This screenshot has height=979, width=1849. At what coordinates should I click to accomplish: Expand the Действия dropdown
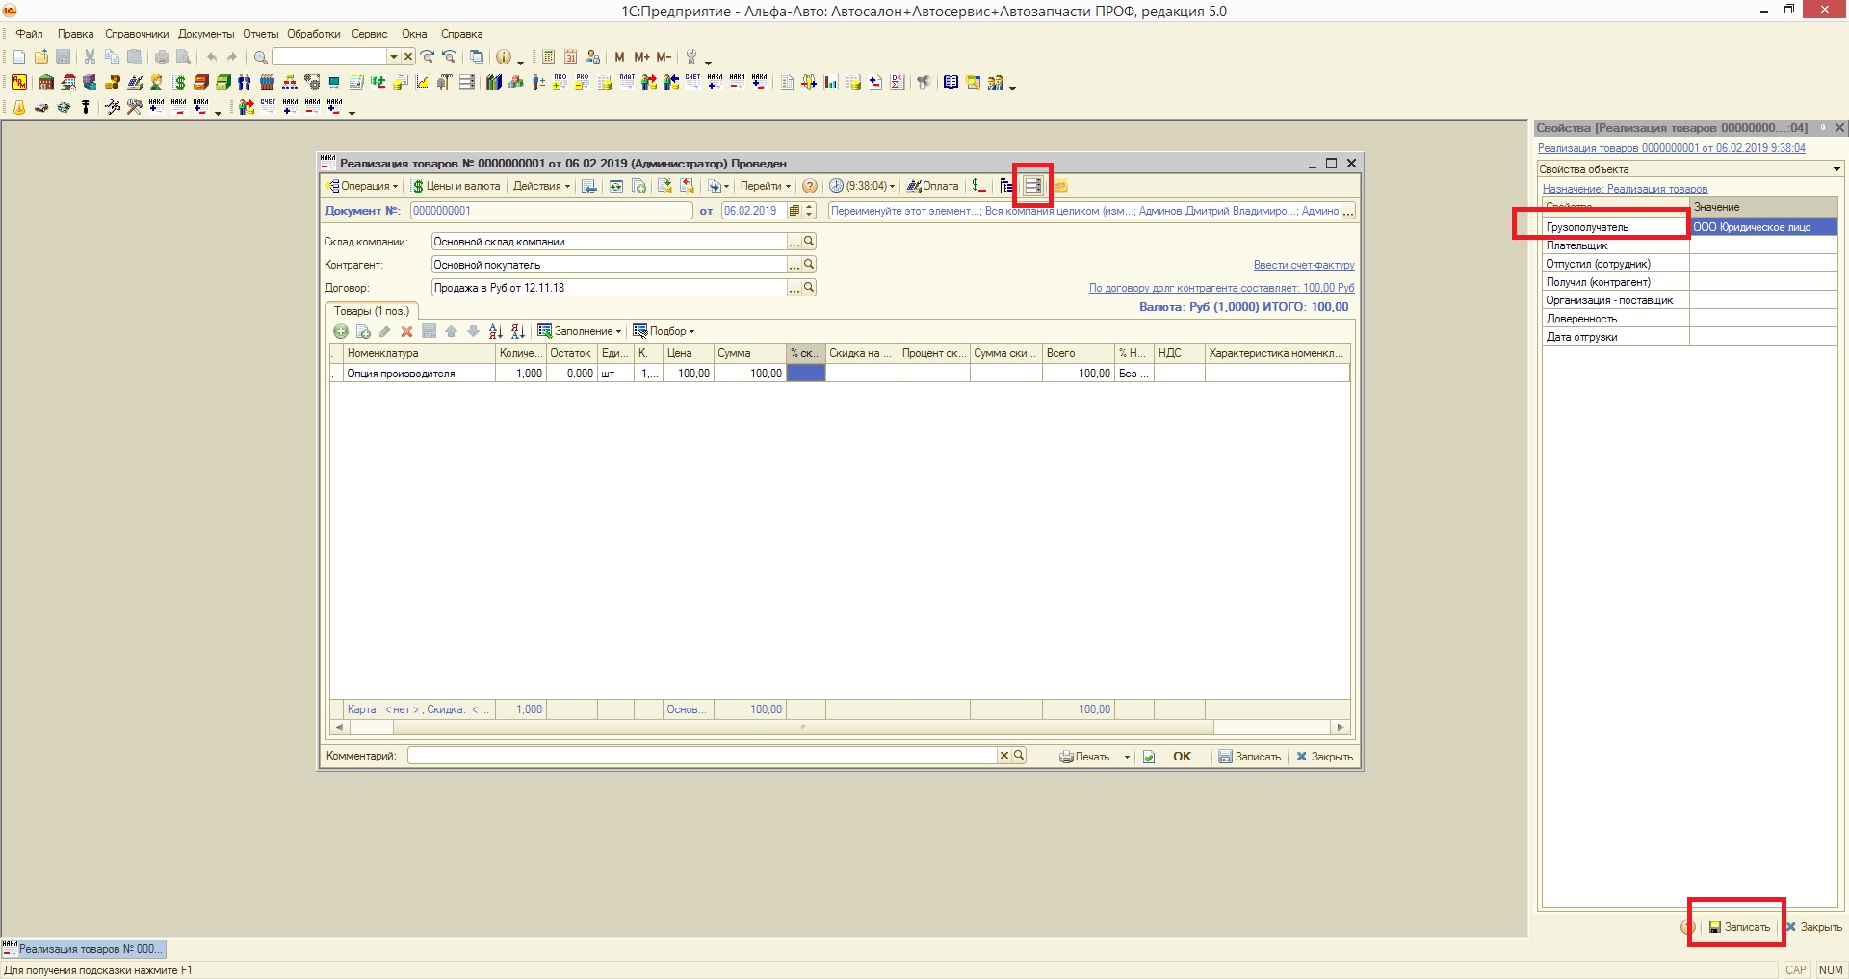coord(541,186)
